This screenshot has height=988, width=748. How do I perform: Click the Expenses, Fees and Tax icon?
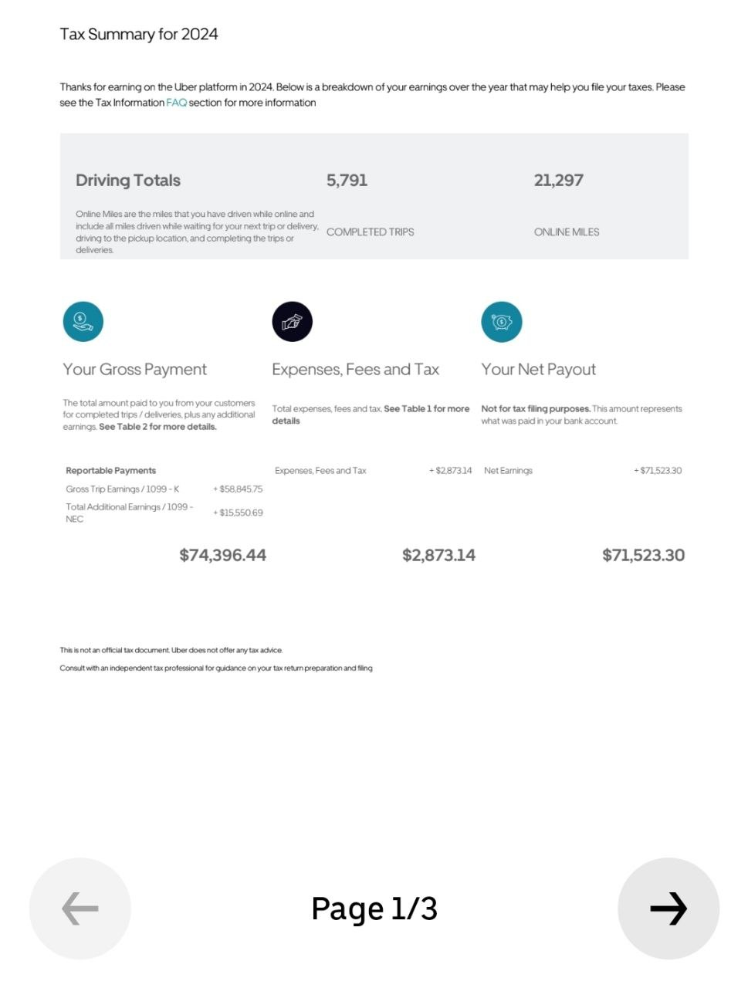292,321
